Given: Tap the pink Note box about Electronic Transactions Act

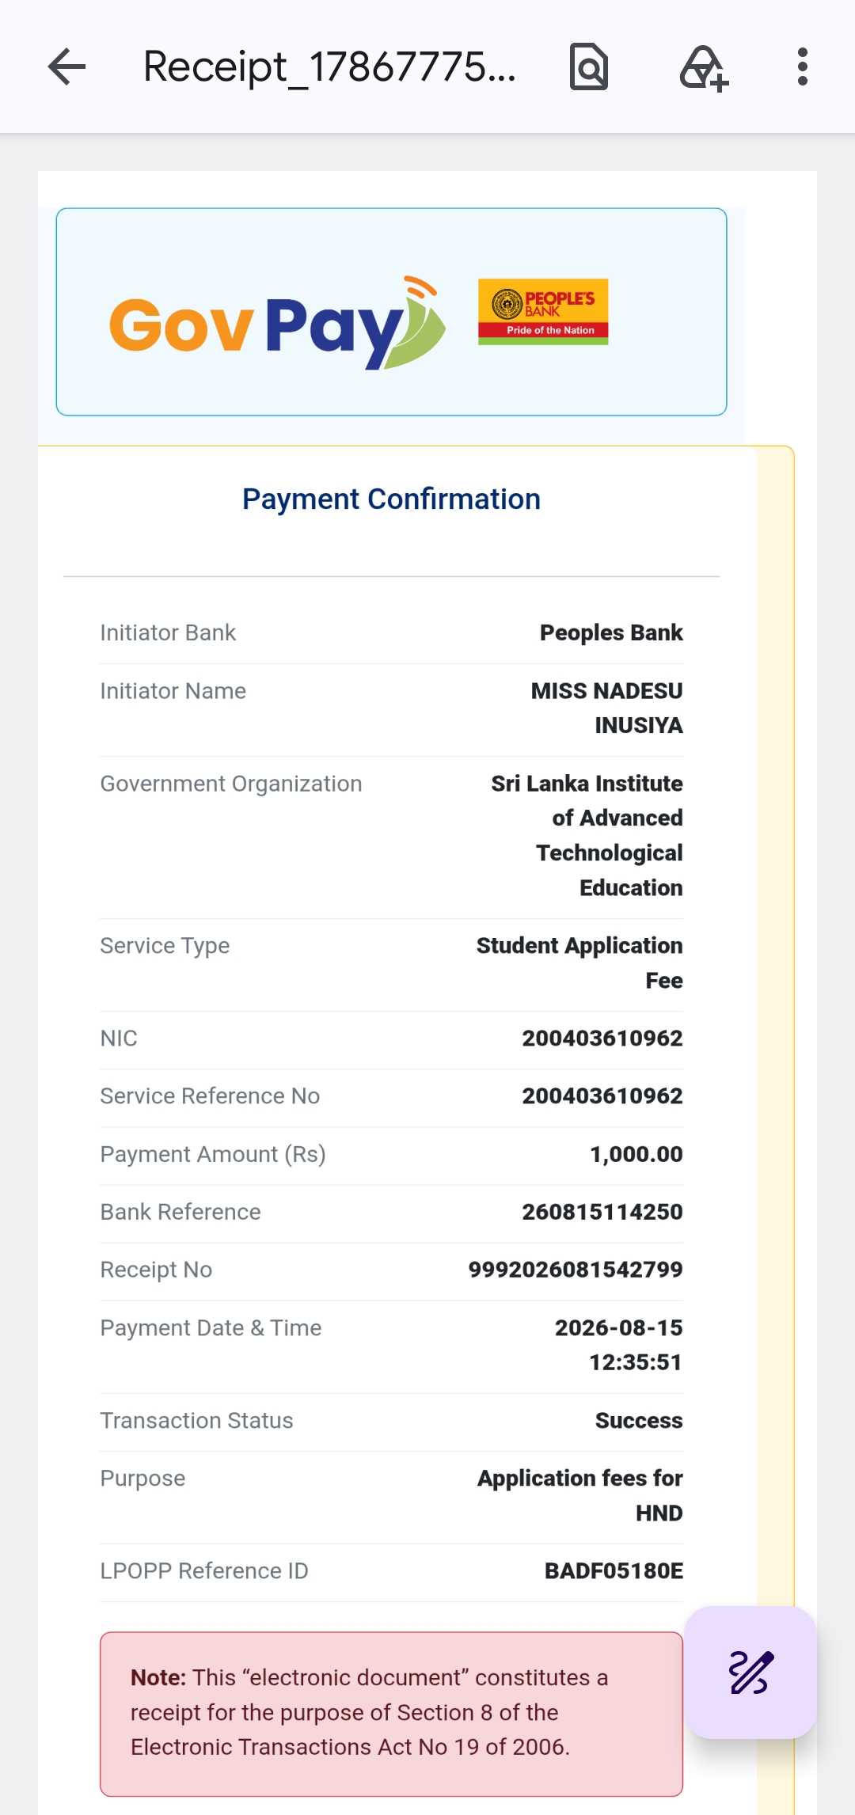Looking at the screenshot, I should [x=391, y=1714].
